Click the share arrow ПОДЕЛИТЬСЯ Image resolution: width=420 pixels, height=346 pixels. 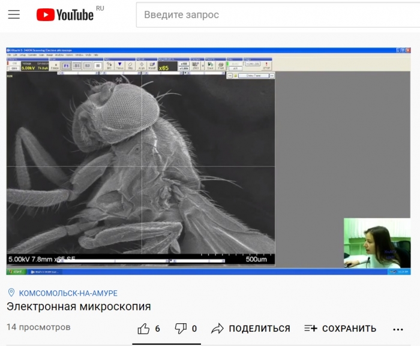coord(251,329)
